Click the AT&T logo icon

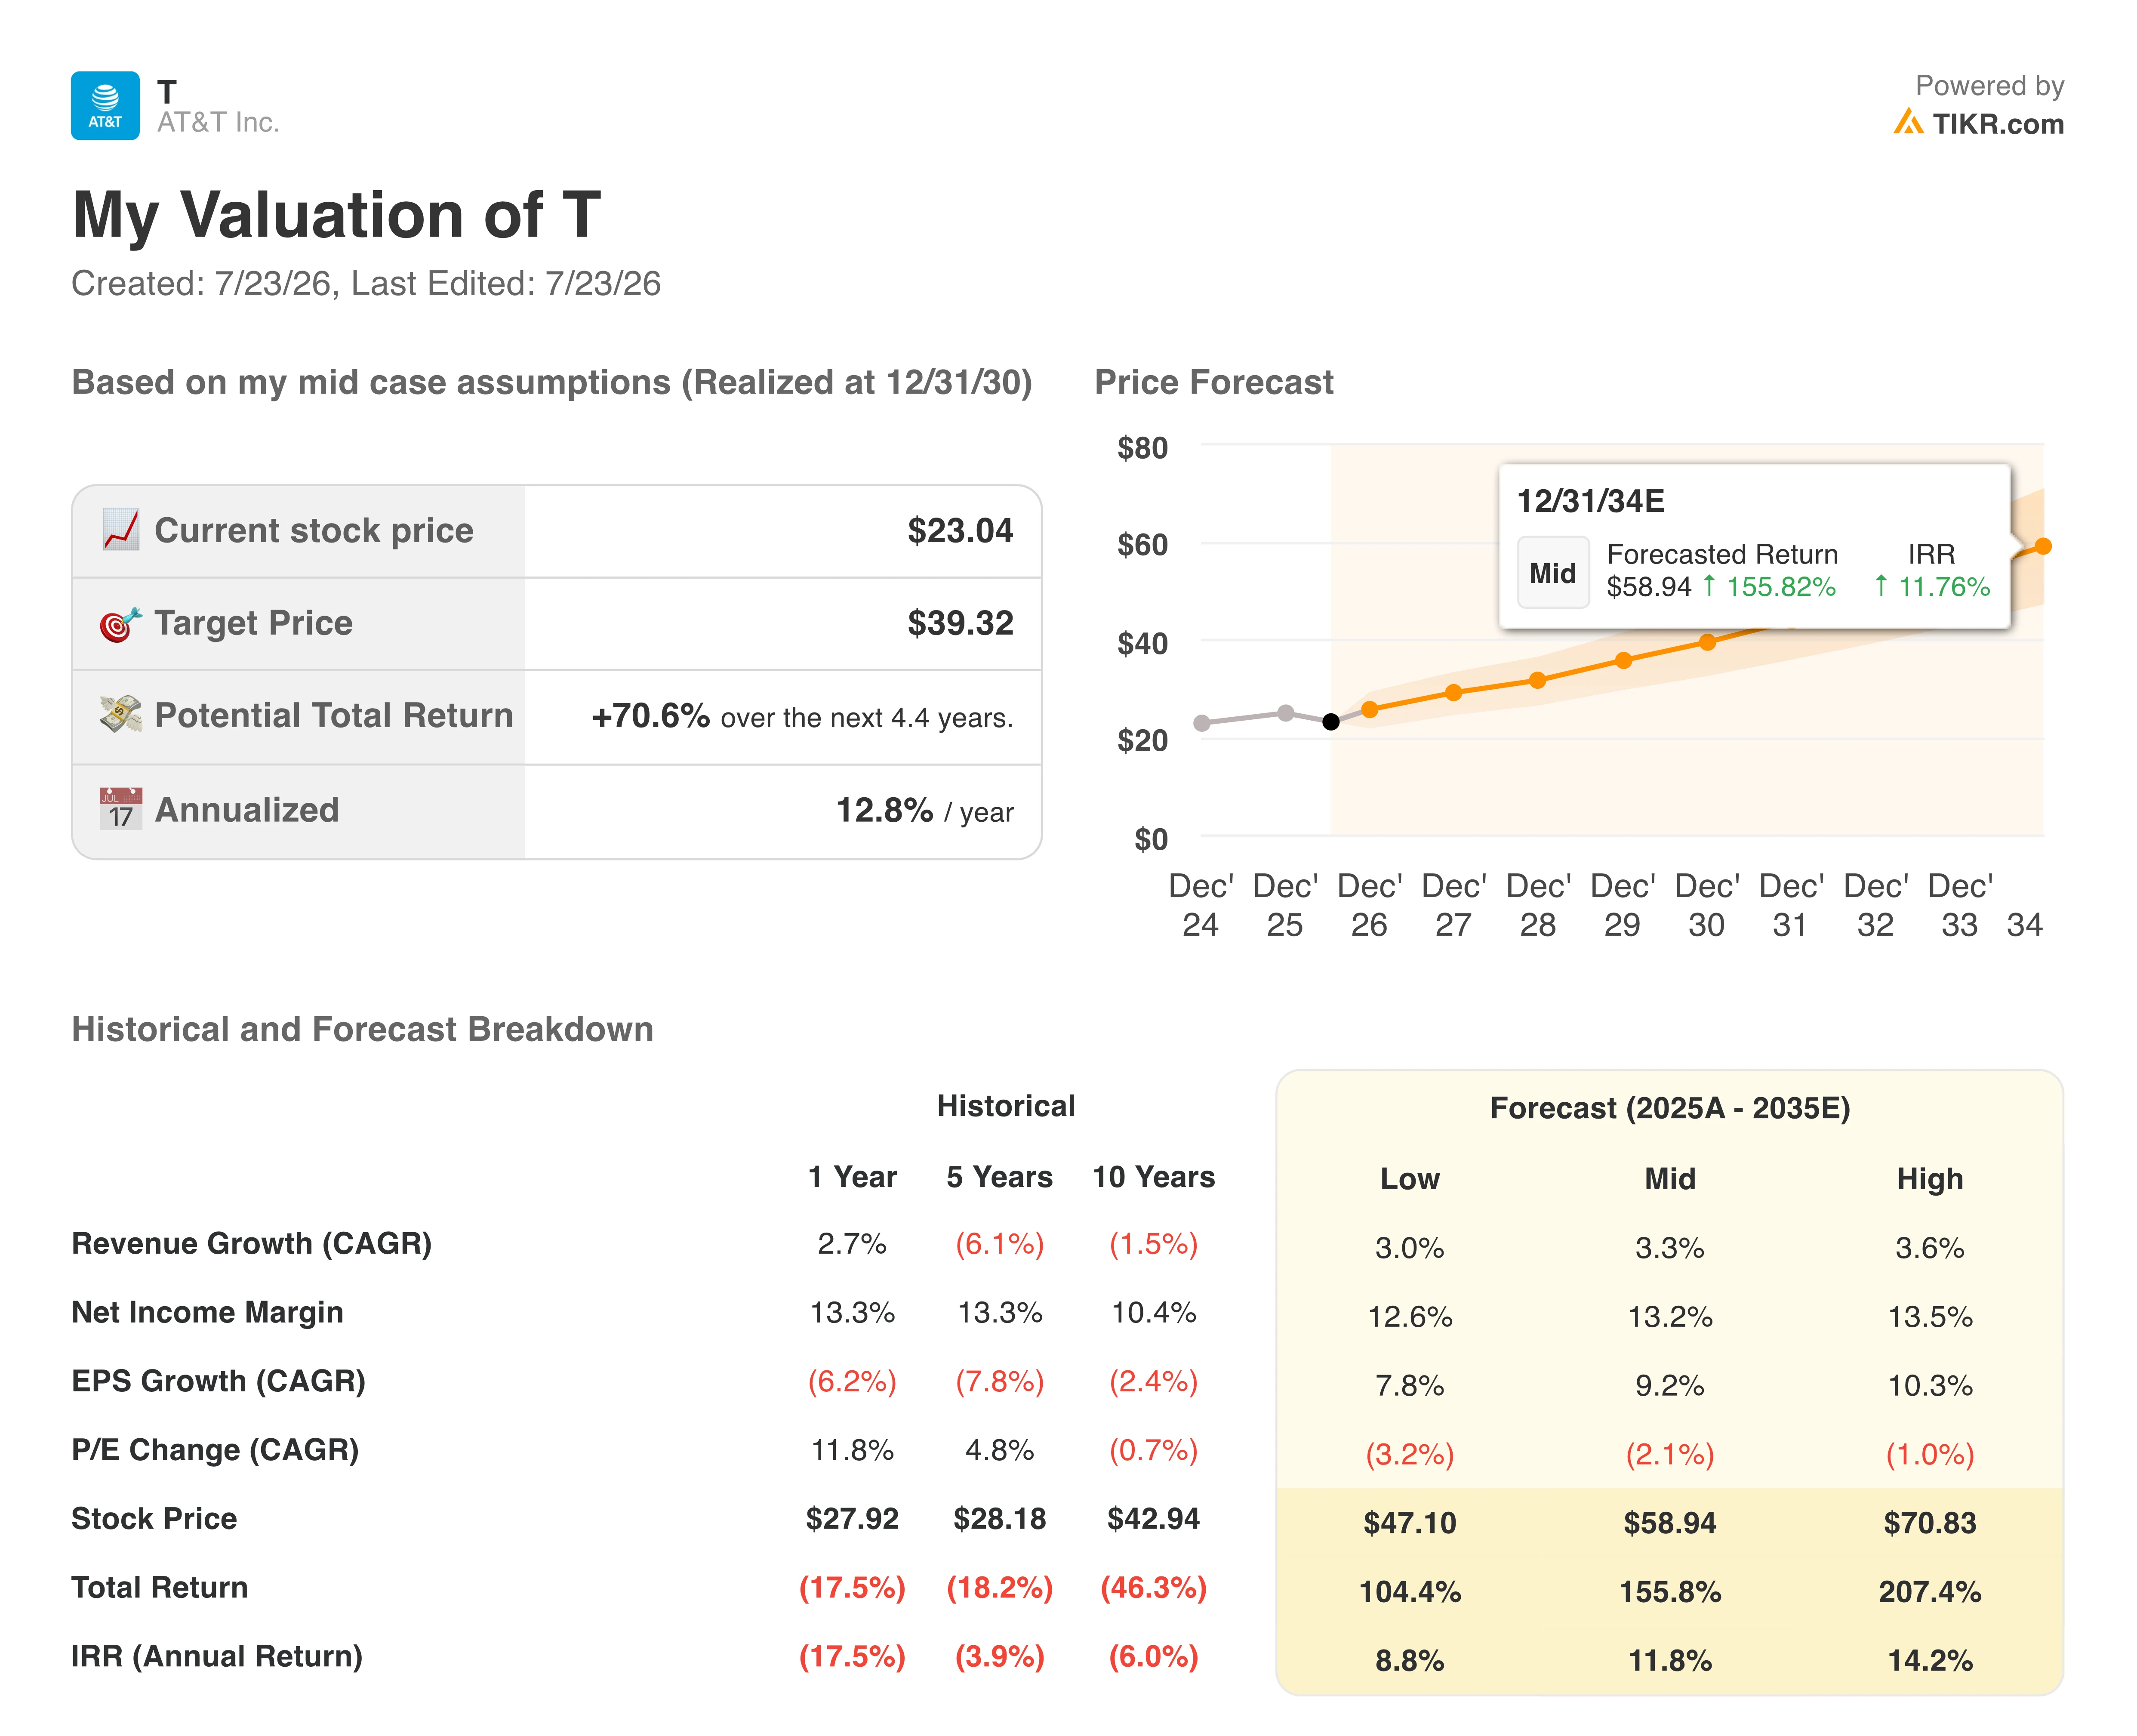tap(105, 105)
